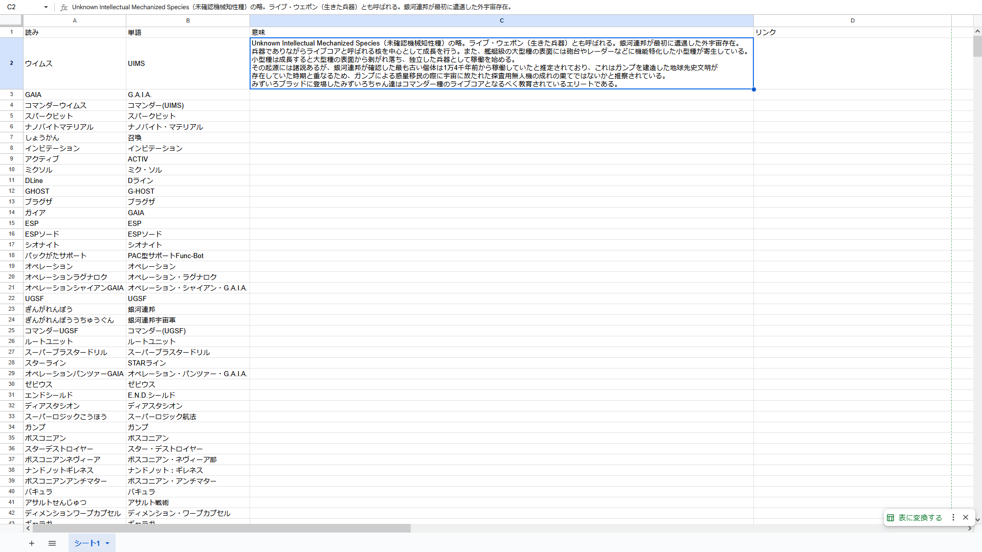The height and width of the screenshot is (552, 982).
Task: Click the table icon in convert popup
Action: pyautogui.click(x=890, y=518)
